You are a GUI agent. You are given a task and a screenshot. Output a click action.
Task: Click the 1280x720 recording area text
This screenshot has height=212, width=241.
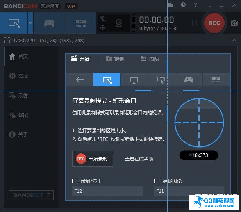tap(49, 40)
